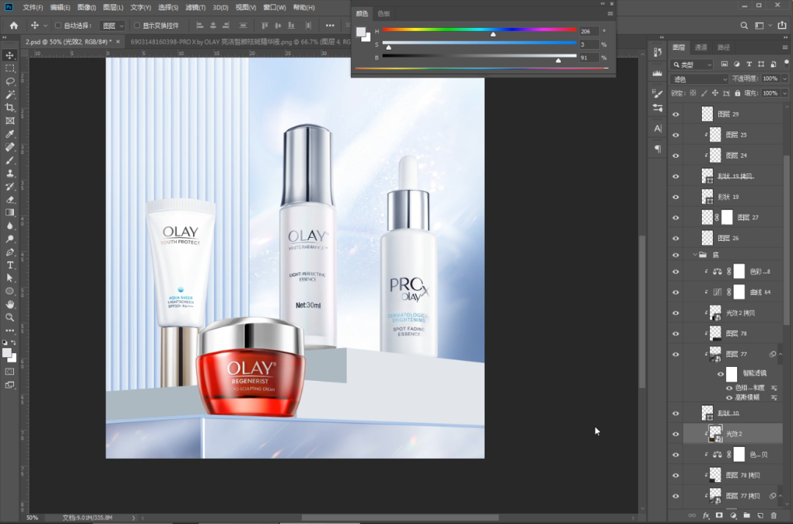Hide the 曲线 64 adjustment layer
793x524 pixels.
[x=676, y=292]
